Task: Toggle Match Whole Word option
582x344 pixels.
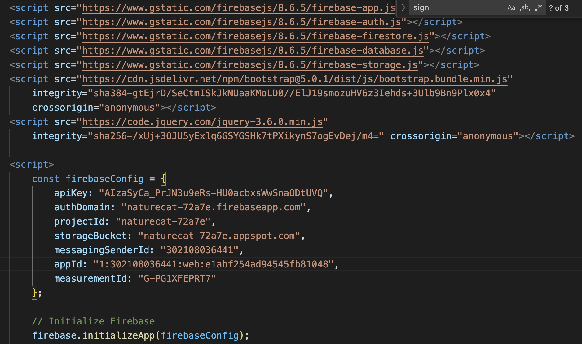Action: click(x=525, y=8)
